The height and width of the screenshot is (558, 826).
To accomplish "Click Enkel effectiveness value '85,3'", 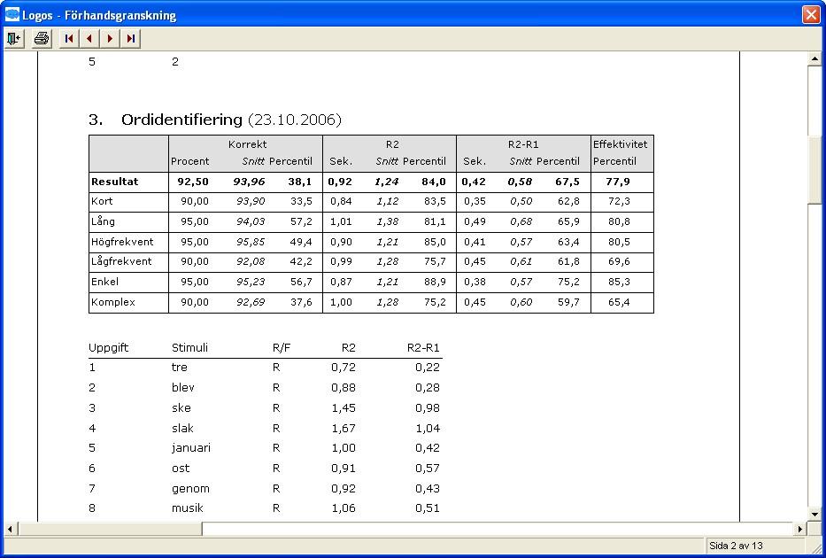I will click(619, 282).
